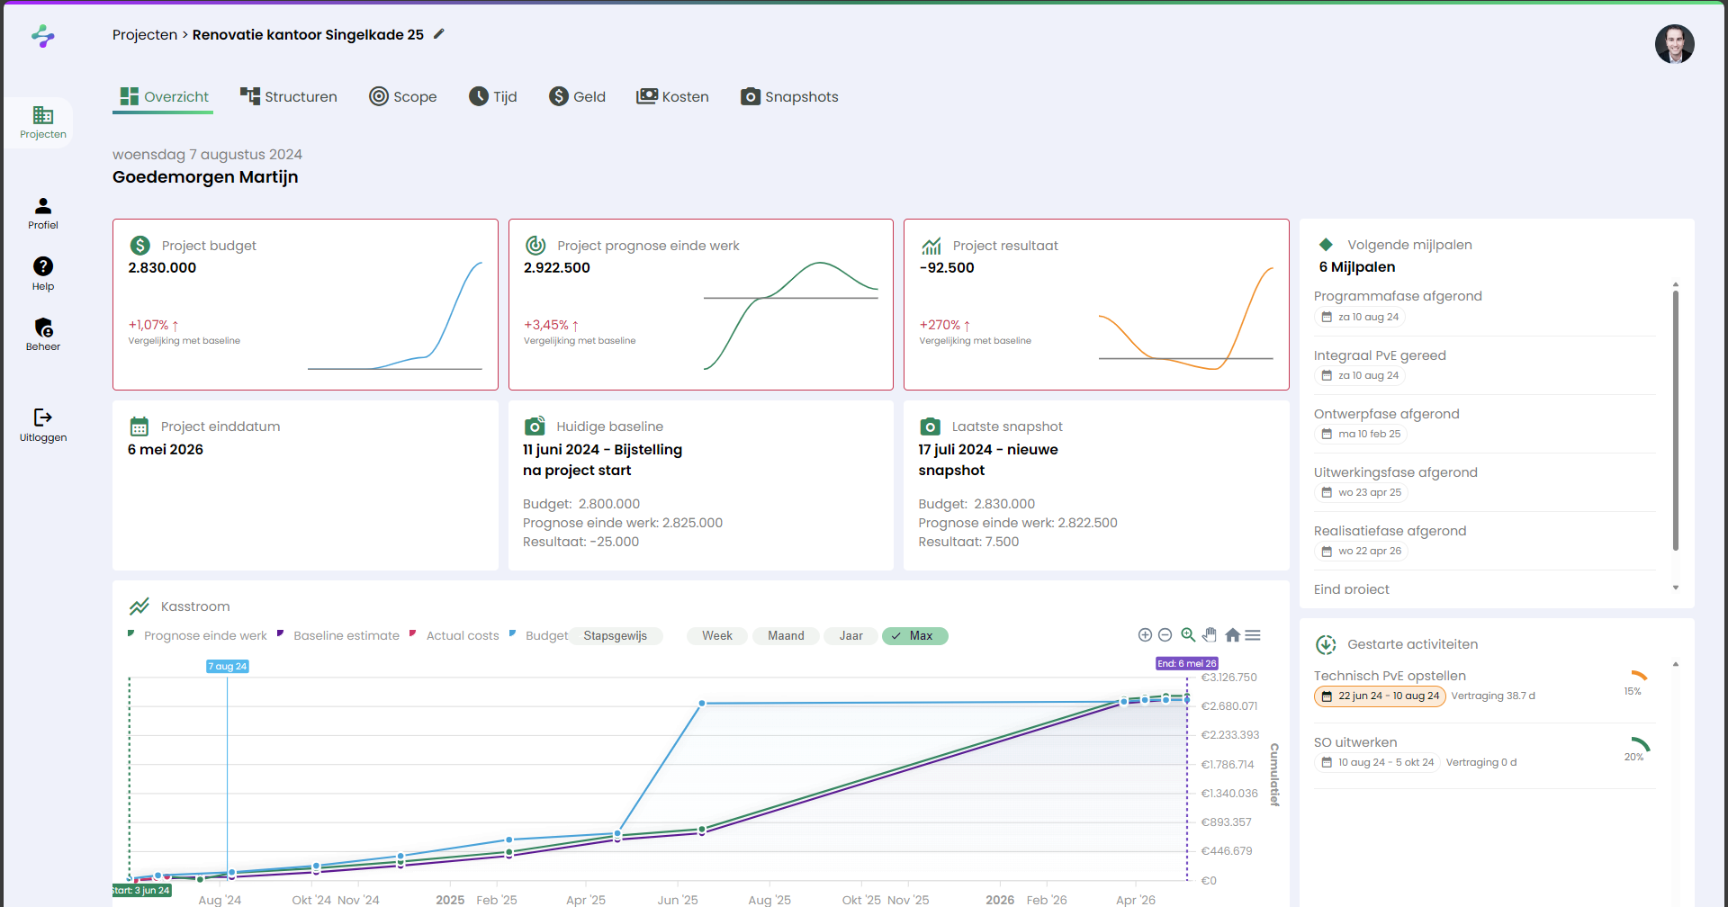Click Projecten breadcrumb link
The height and width of the screenshot is (907, 1728).
pos(145,34)
